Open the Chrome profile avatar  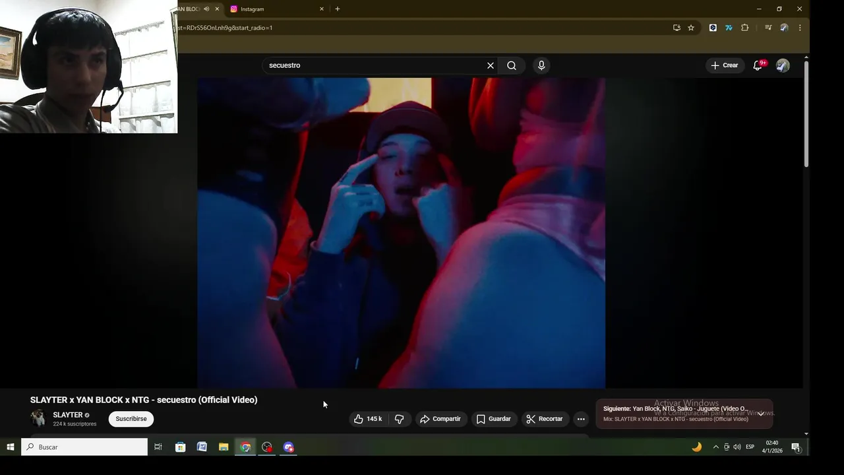pyautogui.click(x=784, y=28)
